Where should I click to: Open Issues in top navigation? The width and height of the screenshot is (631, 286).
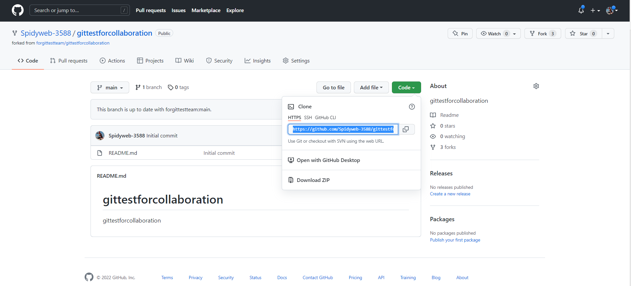(178, 10)
